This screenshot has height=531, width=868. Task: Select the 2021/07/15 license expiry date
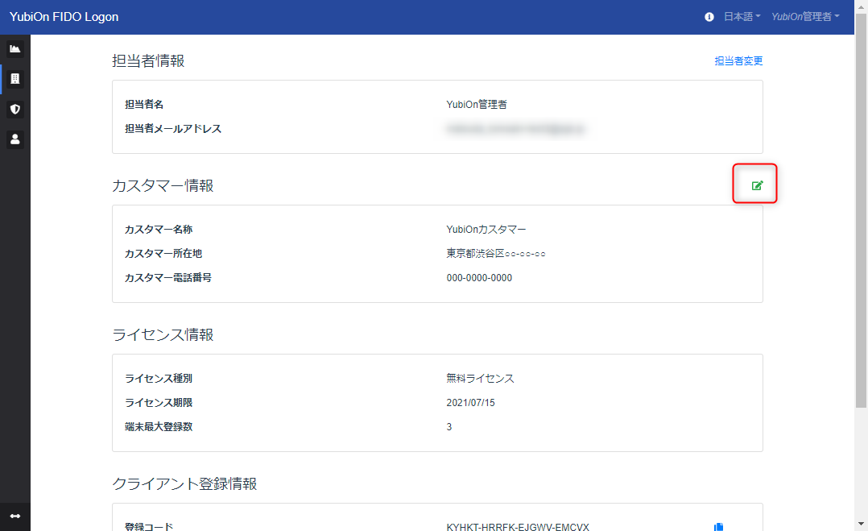[x=470, y=403]
